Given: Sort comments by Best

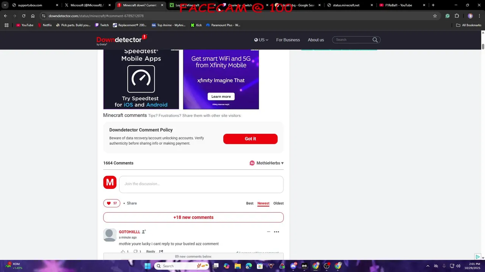Looking at the screenshot, I should coord(250,203).
